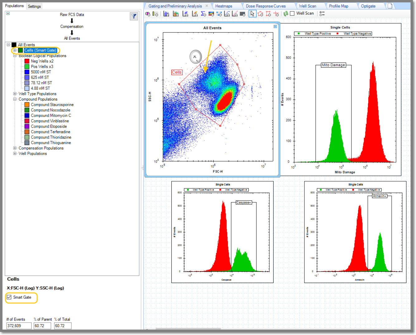Select Compound:Nocodazole in the tree
Image resolution: width=416 pixels, height=335 pixels.
(x=50, y=110)
